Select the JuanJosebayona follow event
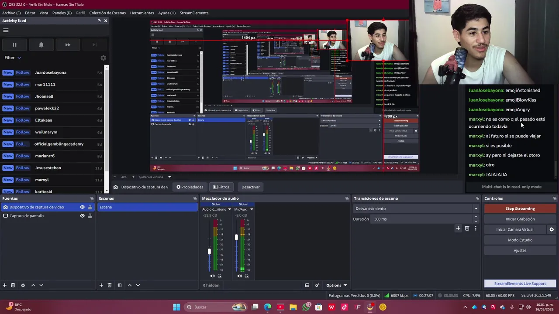559x314 pixels. [x=52, y=72]
